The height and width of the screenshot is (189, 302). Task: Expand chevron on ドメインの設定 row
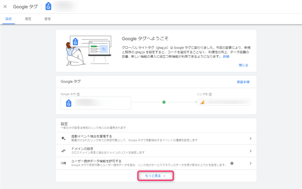click(x=250, y=151)
